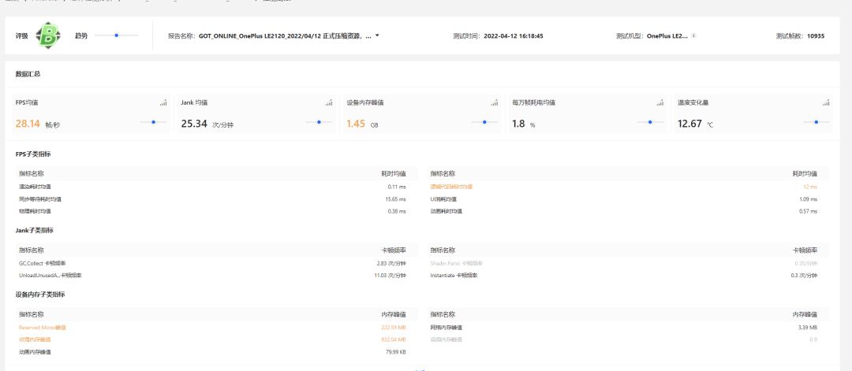
Task: Click info icon beside 测试机型 OnePlus
Action: pyautogui.click(x=694, y=35)
